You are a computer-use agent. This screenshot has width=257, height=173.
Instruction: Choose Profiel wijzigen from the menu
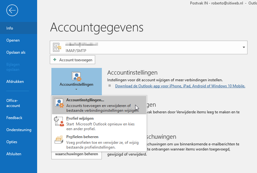coord(99,123)
